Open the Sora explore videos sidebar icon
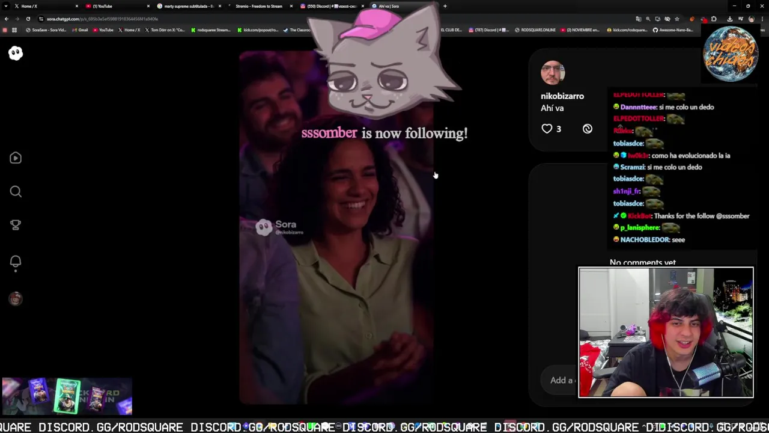The height and width of the screenshot is (433, 769). click(16, 158)
